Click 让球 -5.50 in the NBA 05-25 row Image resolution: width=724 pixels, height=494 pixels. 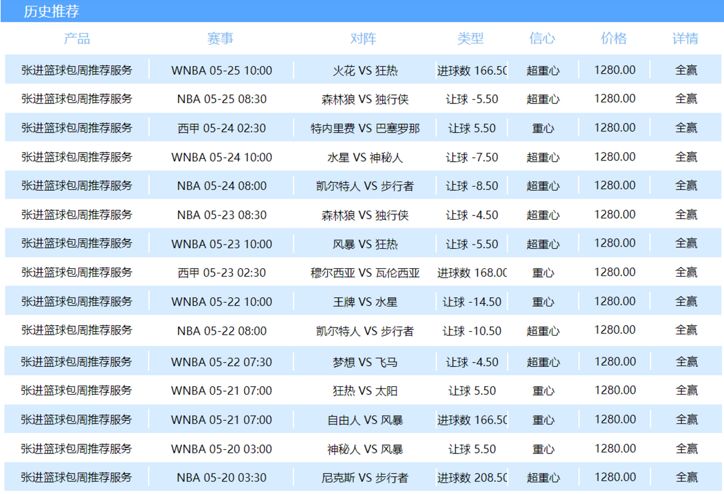(472, 99)
